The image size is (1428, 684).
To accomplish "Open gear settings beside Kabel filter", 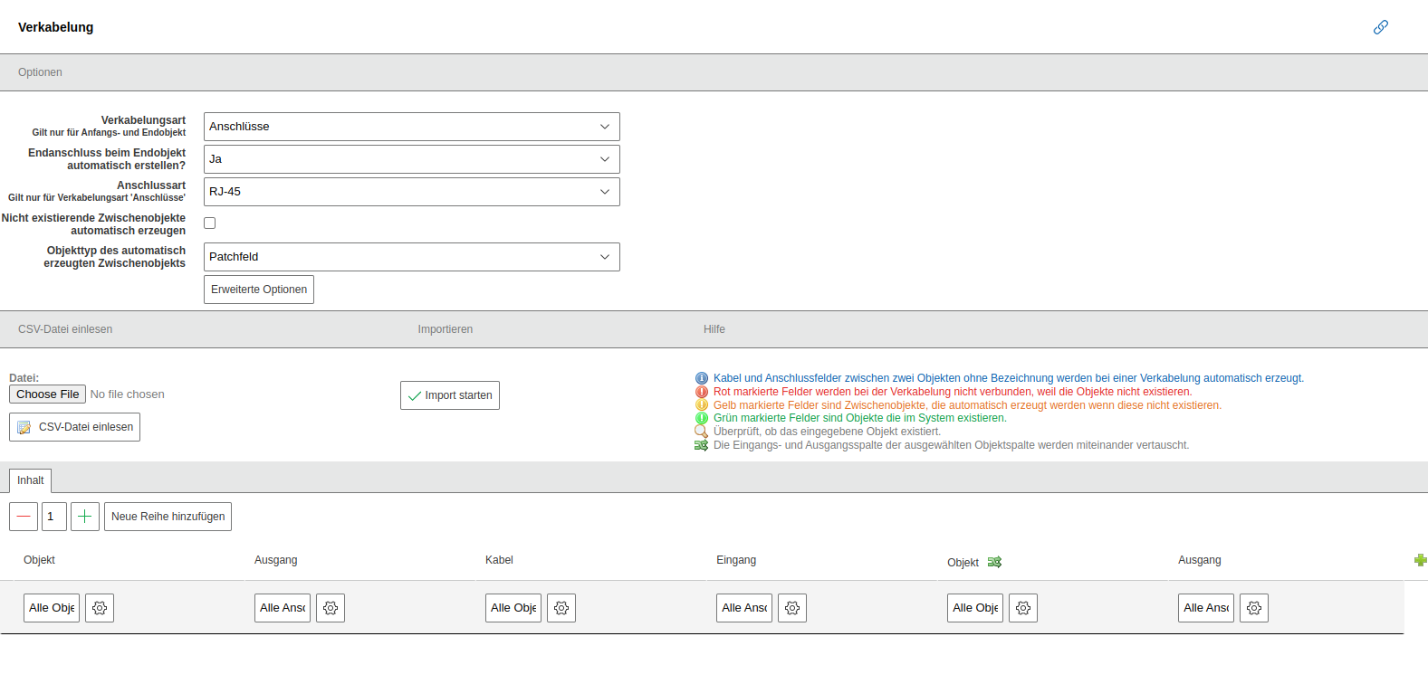I will [x=561, y=608].
